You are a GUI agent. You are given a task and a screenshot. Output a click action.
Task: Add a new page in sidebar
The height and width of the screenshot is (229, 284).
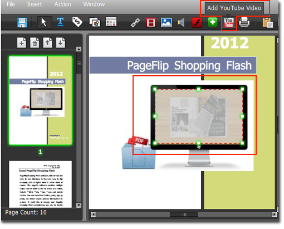pos(22,43)
